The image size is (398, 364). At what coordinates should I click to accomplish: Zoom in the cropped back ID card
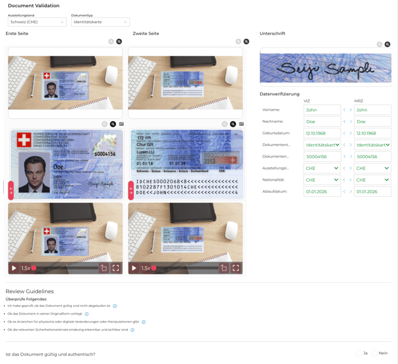(x=233, y=124)
